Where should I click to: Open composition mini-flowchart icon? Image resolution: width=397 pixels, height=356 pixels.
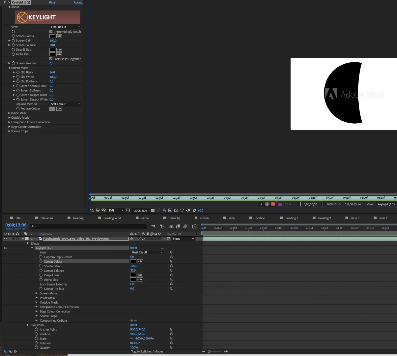pos(154,226)
